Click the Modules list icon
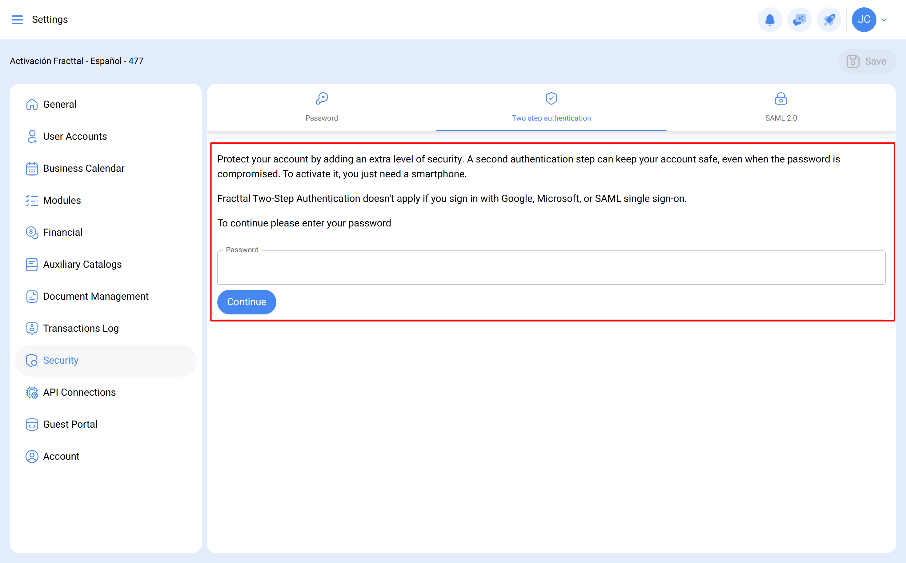This screenshot has width=906, height=563. tap(32, 200)
